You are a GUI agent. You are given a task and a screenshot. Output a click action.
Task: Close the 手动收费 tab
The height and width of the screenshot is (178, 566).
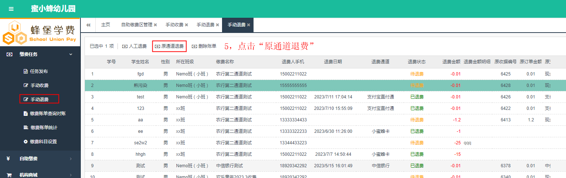tap(186, 25)
